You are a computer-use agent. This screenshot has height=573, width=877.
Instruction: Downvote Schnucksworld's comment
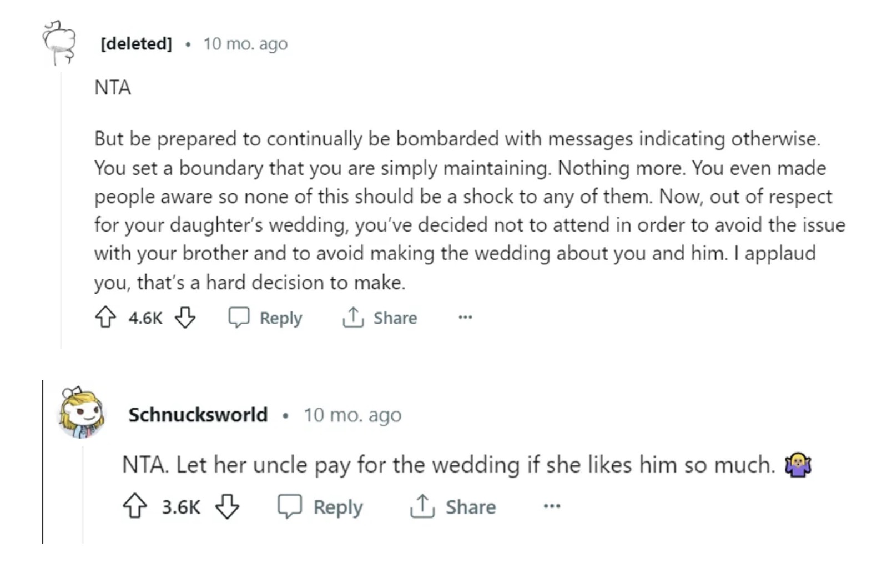[x=227, y=506]
